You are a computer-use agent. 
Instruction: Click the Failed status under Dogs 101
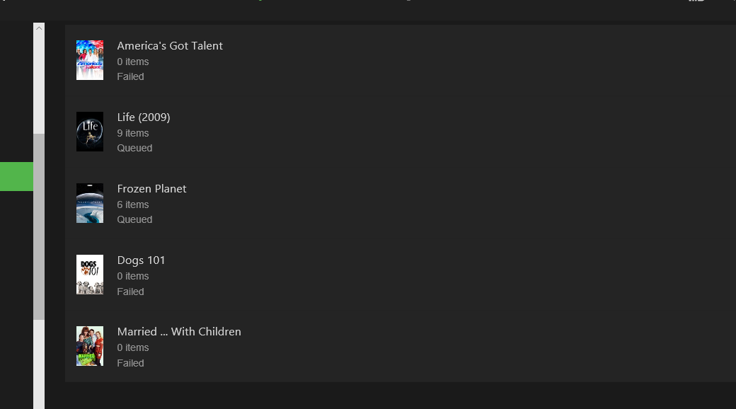point(130,292)
